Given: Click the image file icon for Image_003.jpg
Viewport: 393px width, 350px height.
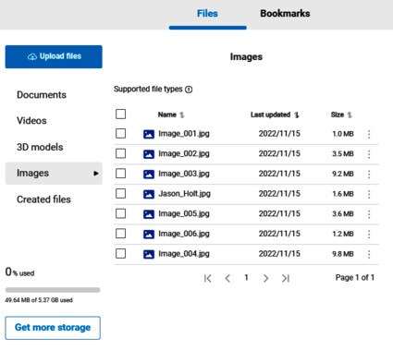Looking at the screenshot, I should tap(149, 175).
